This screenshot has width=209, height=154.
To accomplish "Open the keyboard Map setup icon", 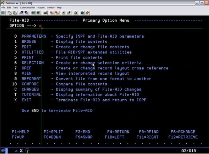I will tap(45, 13).
